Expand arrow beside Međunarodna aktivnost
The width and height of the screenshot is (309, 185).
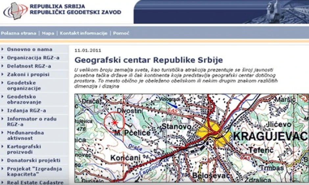point(2,132)
